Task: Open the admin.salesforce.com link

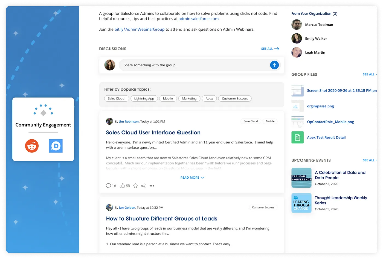Action: click(199, 19)
